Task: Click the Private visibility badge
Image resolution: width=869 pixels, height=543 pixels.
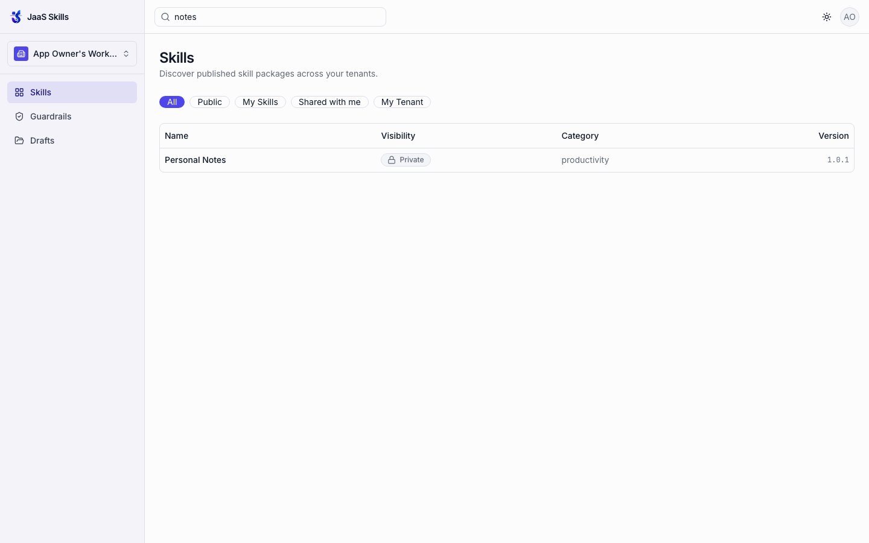Action: [x=406, y=160]
